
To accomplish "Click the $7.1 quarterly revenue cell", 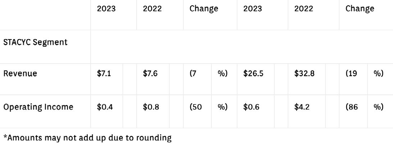I will pyautogui.click(x=104, y=74).
